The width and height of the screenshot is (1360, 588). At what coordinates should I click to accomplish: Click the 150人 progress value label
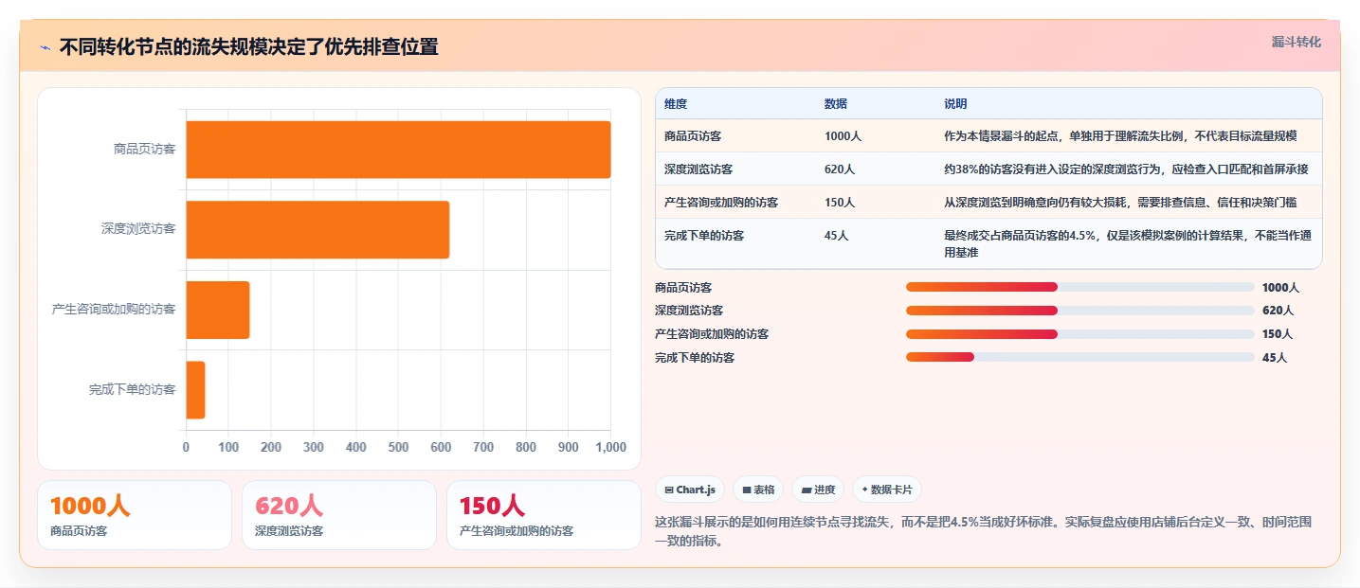1278,334
